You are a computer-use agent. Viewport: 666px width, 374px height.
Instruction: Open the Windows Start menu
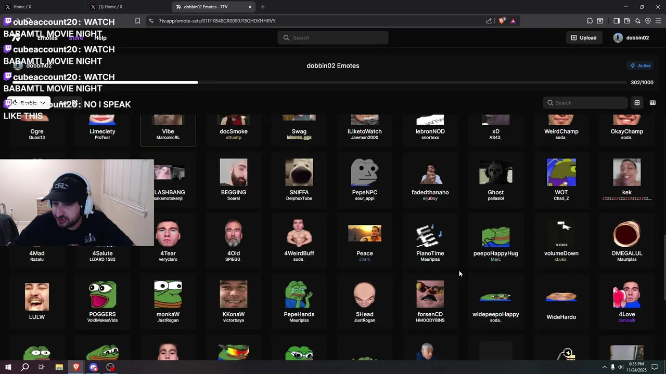pos(8,367)
